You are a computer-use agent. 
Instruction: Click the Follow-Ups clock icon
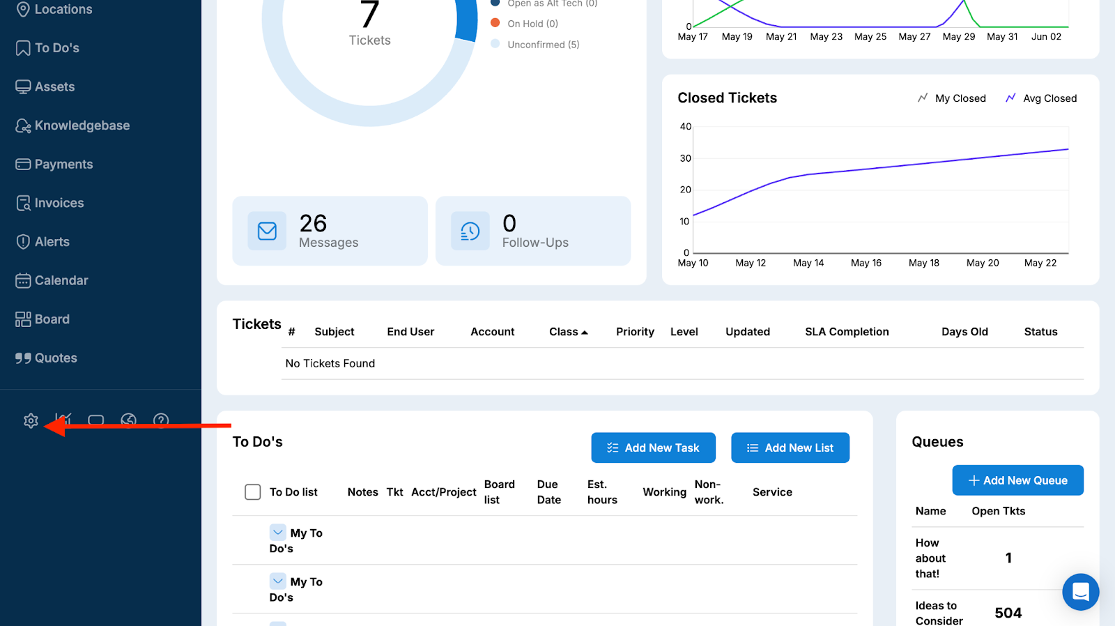[470, 231]
